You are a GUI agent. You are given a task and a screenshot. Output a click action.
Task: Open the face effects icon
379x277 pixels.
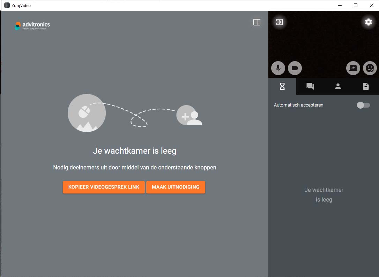370,68
